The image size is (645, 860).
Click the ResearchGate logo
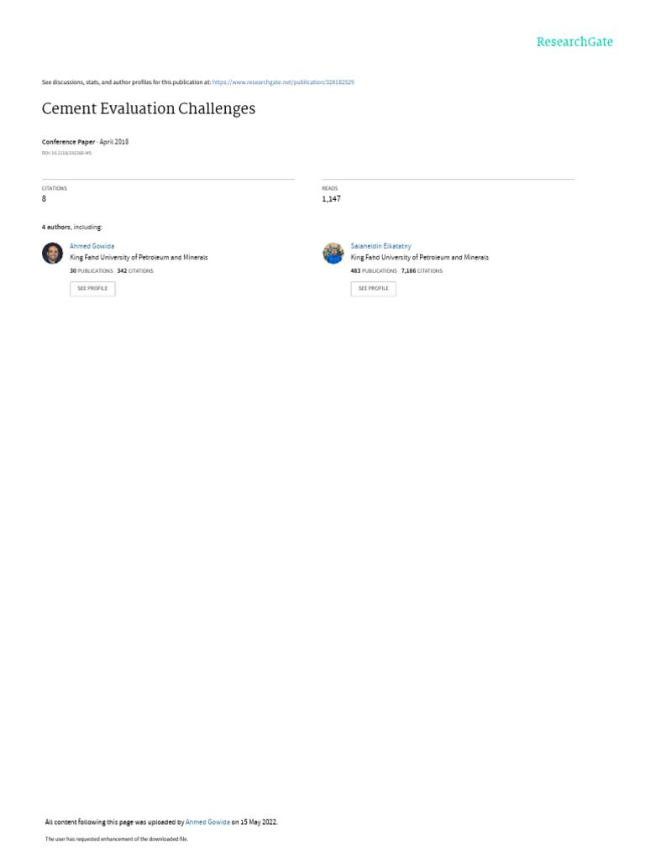click(574, 42)
